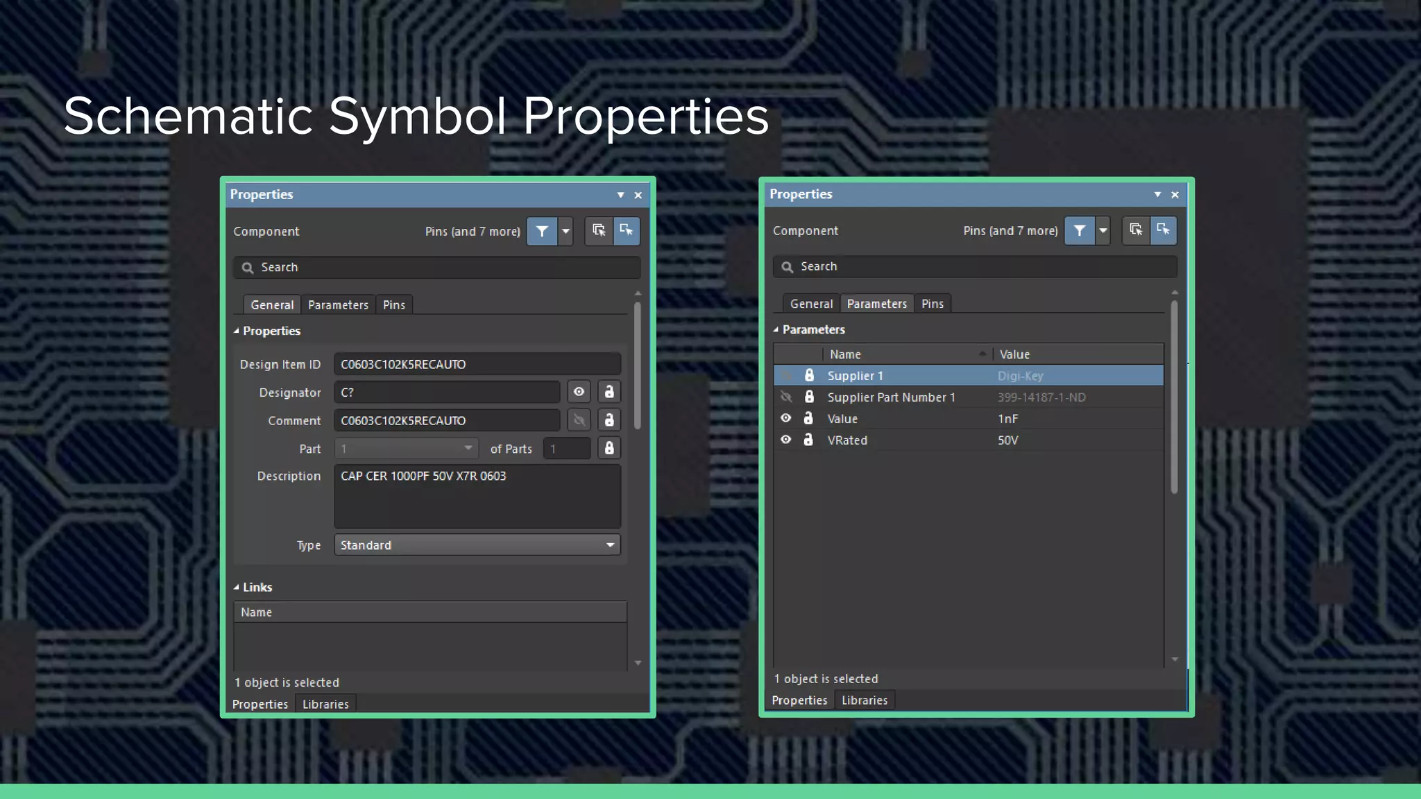Close the right Properties panel

coord(1175,195)
